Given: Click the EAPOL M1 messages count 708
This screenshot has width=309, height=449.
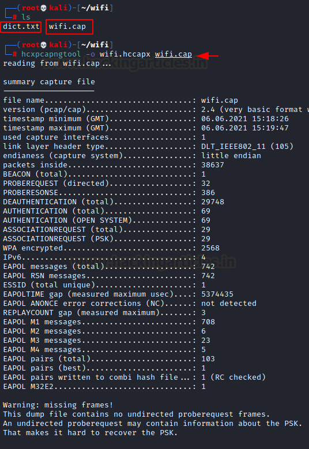Looking at the screenshot, I should point(208,322).
